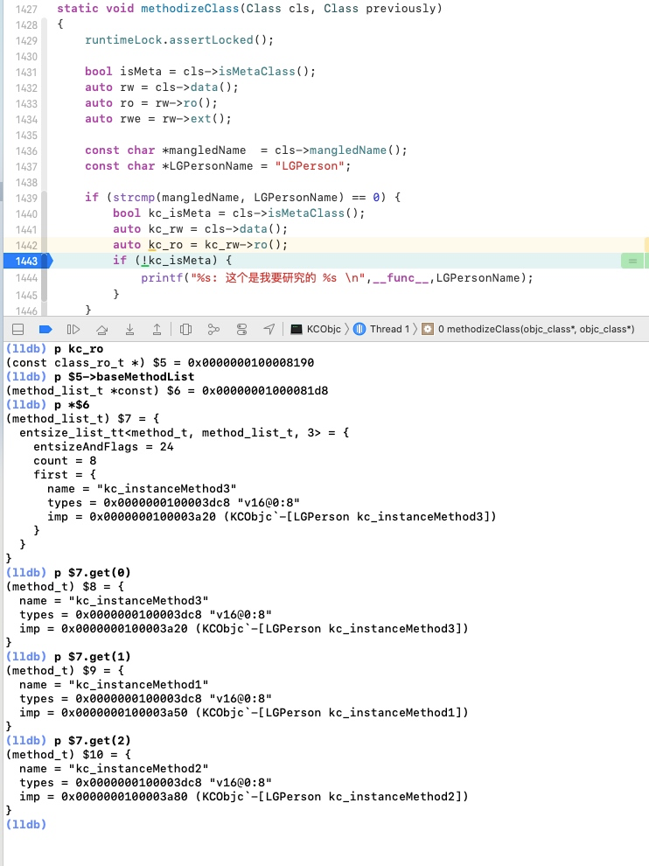Screen dimensions: 649x866
Task: Click the green indicator on line 1443
Action: click(x=632, y=261)
